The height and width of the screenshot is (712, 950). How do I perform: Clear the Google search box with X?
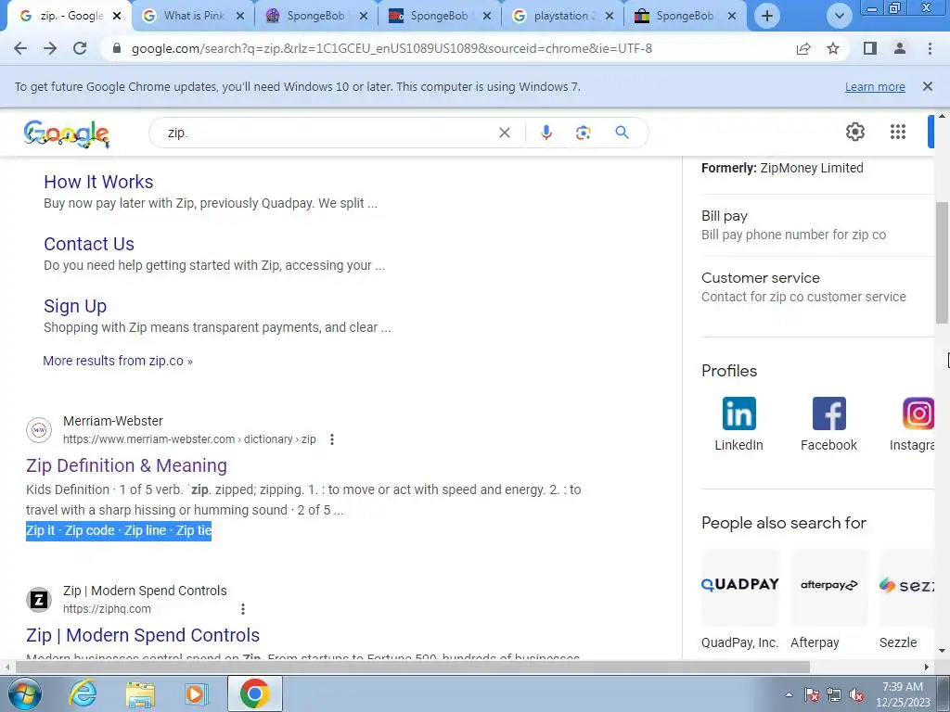pyautogui.click(x=504, y=133)
